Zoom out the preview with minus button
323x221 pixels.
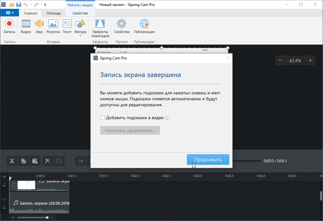[280, 60]
